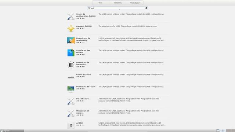Click the star rating under Paramétreur de session
This screenshot has height=132, width=235.
coord(80,43)
